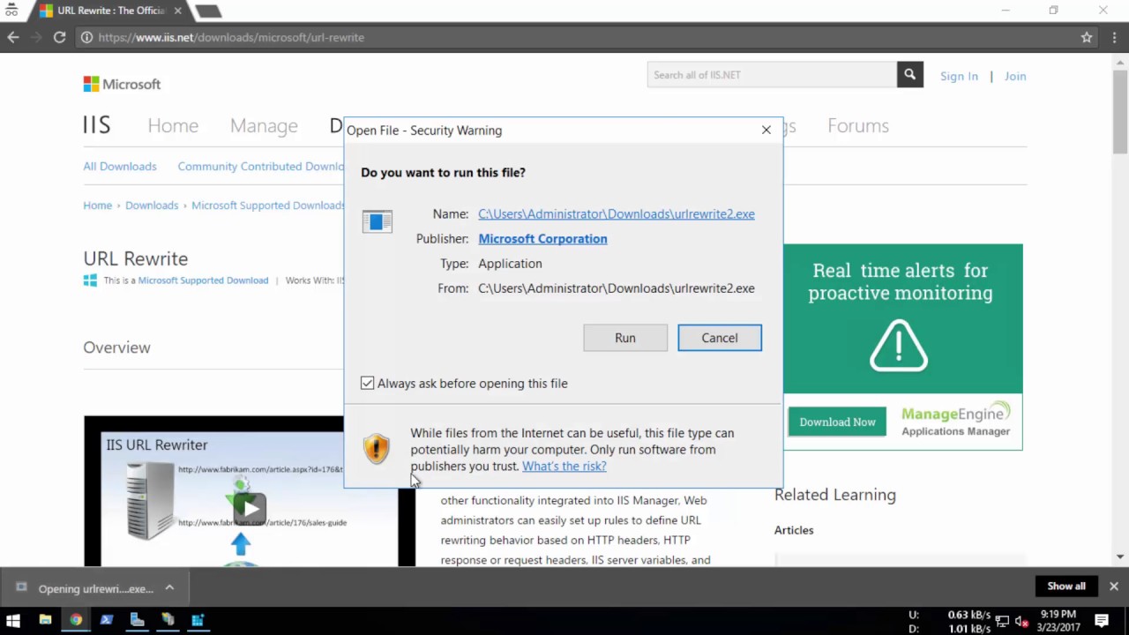
Task: Open the Manage navigation item
Action: (264, 126)
